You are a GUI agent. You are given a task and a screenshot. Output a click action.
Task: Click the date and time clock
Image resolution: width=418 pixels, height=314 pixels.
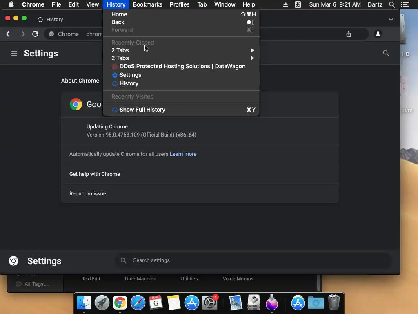point(335,4)
